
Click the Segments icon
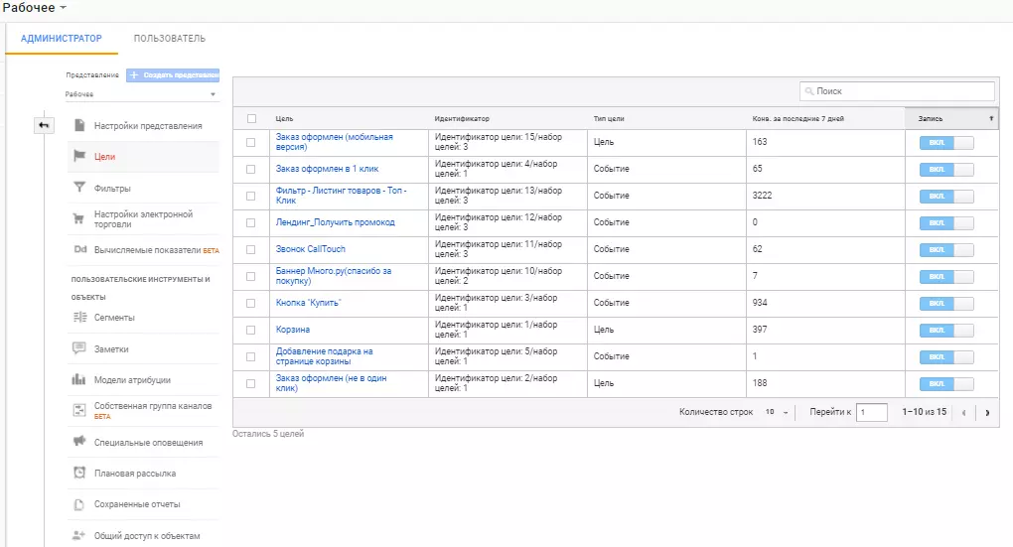point(79,317)
